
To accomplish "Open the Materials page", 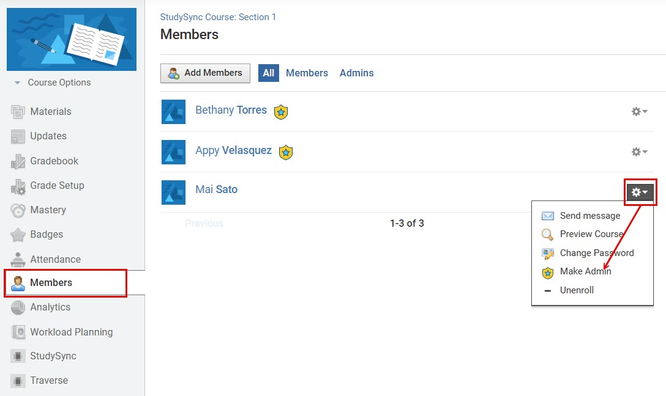I will [51, 111].
